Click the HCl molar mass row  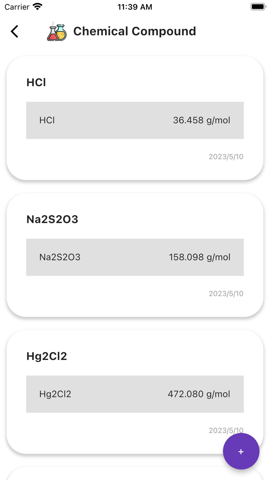pos(135,120)
